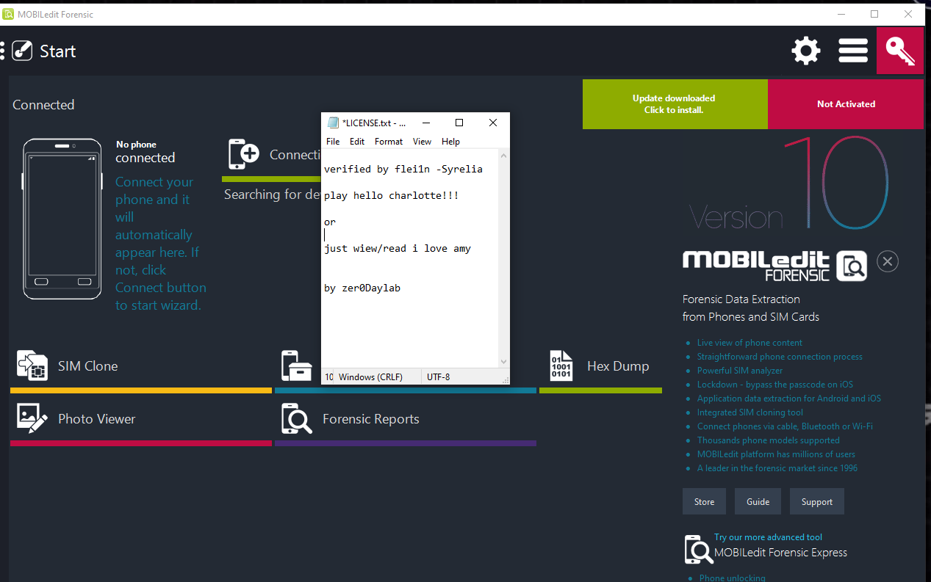The height and width of the screenshot is (582, 931).
Task: Click 'Forensic Data Extraction' heading text
Action: pyautogui.click(x=741, y=299)
